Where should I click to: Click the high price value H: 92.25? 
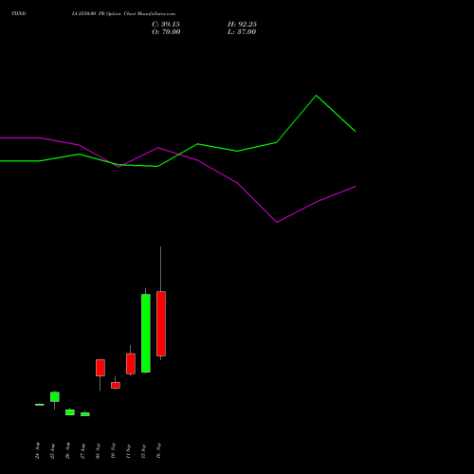(x=242, y=25)
